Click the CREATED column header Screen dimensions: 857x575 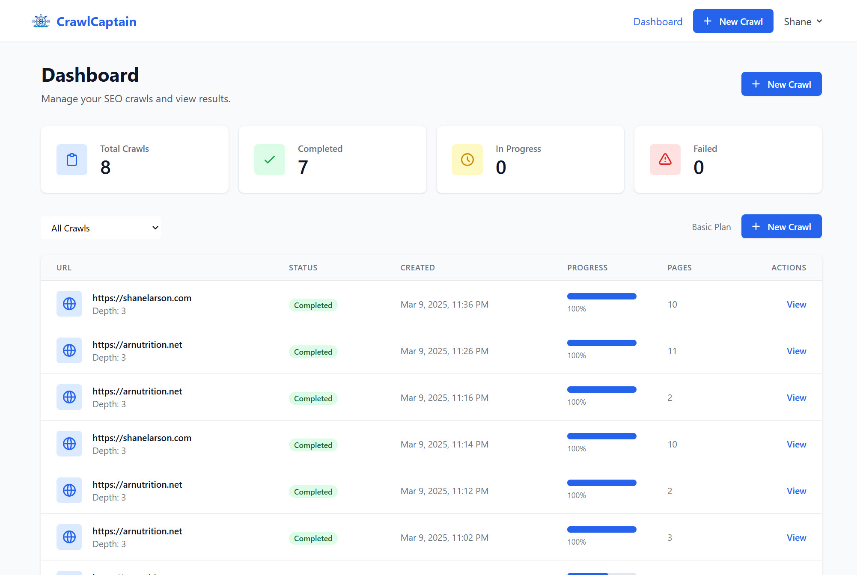pyautogui.click(x=417, y=267)
